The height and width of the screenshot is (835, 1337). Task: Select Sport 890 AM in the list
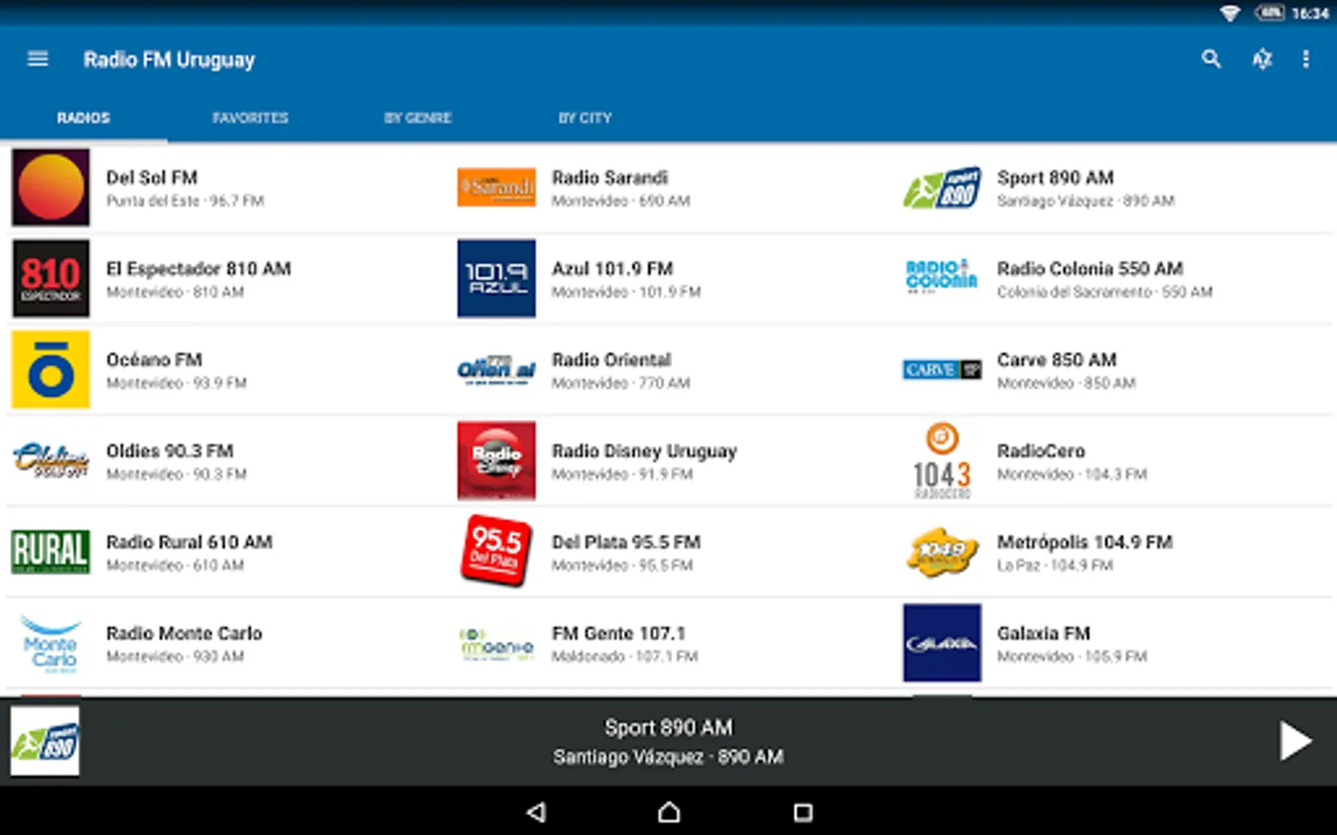tap(1056, 177)
